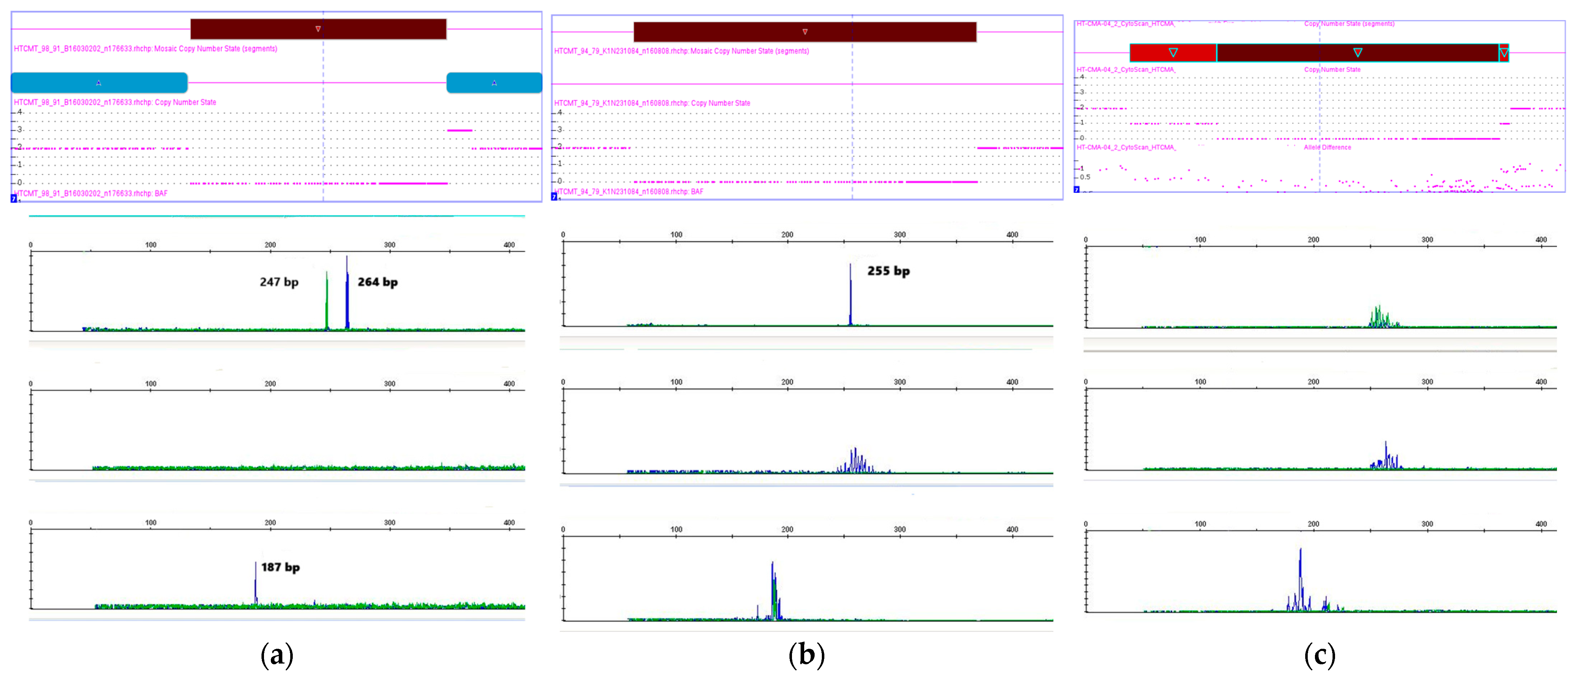Click the small triangle at right end of panel (c) segment
The height and width of the screenshot is (679, 1571).
[x=1504, y=53]
